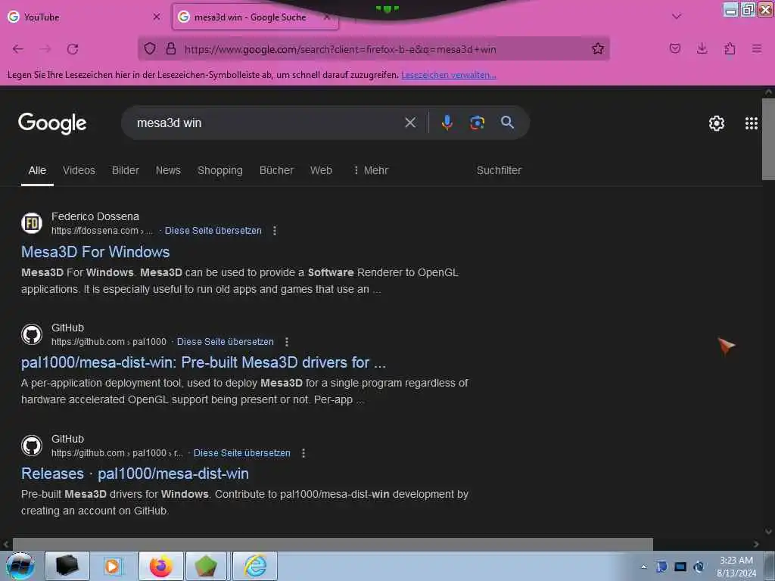The width and height of the screenshot is (775, 581).
Task: Open Releases · pal1000/mesa-dist-win link
Action: [135, 474]
